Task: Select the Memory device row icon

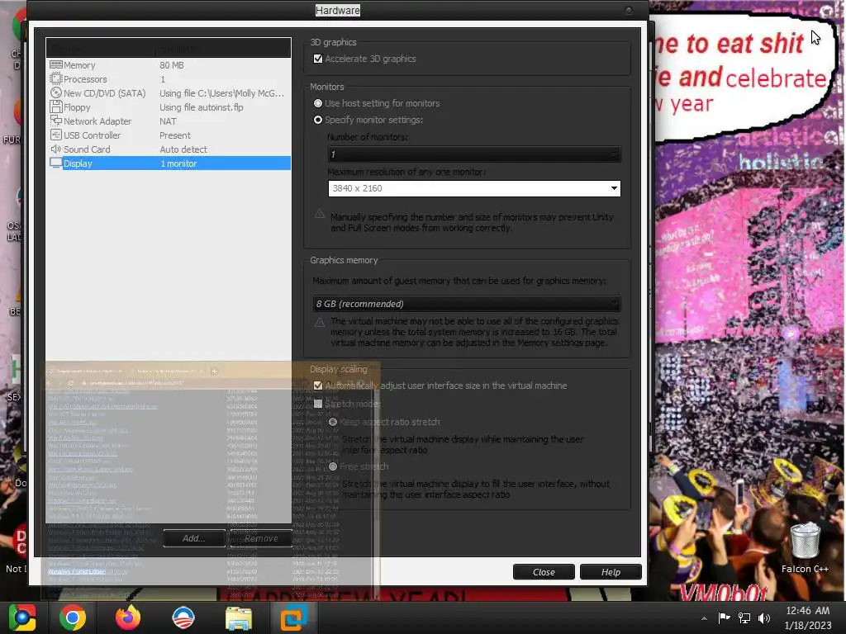Action: click(56, 64)
